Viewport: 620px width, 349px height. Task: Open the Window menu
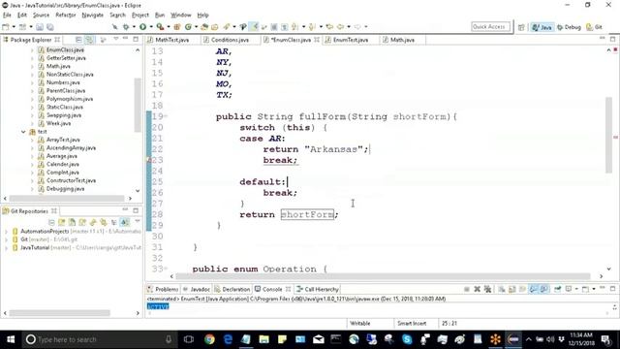[x=181, y=16]
